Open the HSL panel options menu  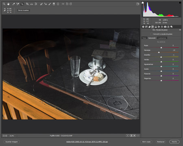coord(180,30)
